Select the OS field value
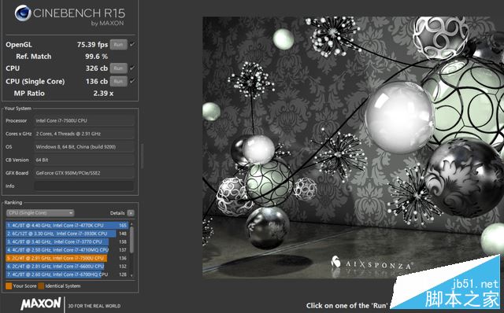Viewport: 504px width, 313px height. 84,147
